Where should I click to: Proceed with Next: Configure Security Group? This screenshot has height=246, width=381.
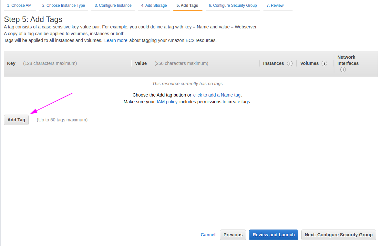pyautogui.click(x=338, y=235)
